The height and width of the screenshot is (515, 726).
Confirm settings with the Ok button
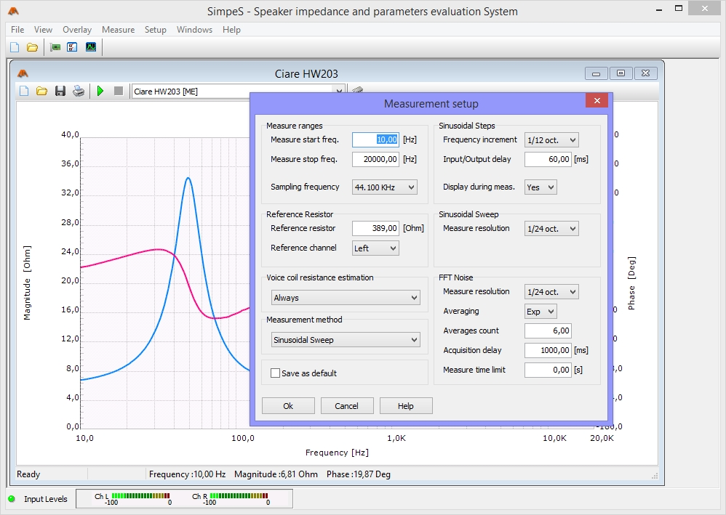click(x=288, y=406)
